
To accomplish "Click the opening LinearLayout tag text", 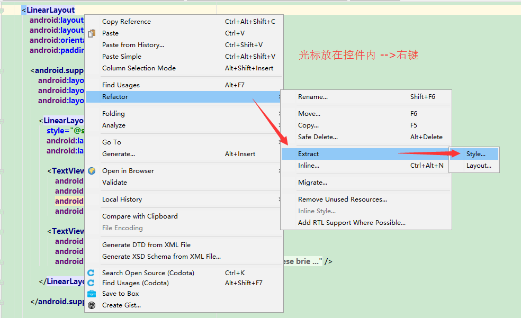I will (48, 10).
